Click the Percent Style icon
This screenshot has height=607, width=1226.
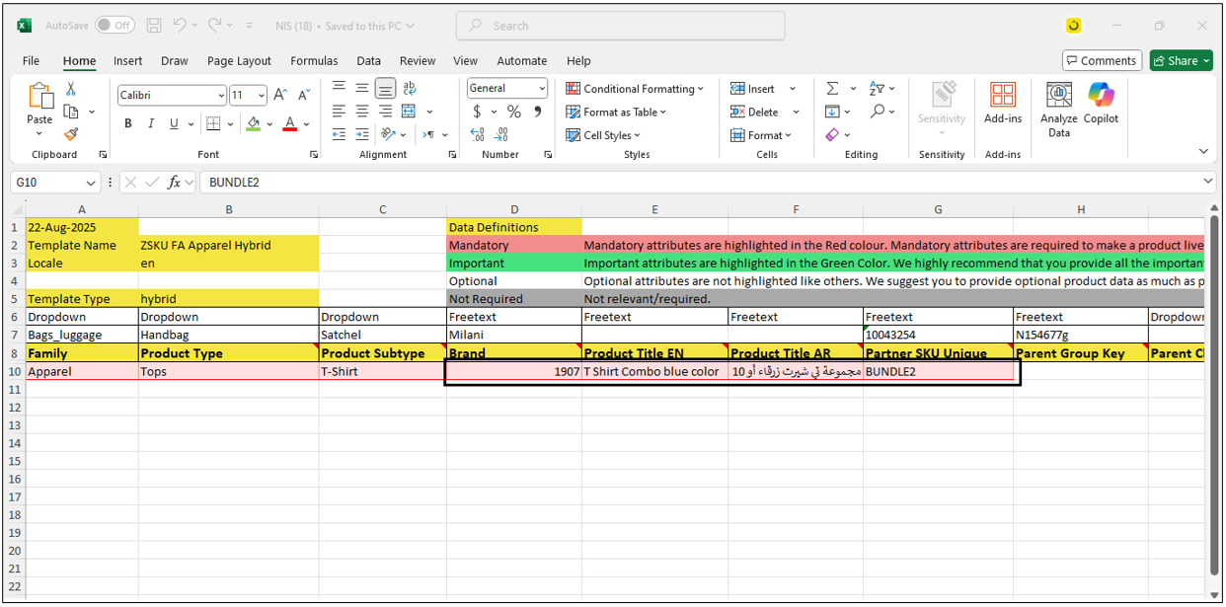pyautogui.click(x=514, y=112)
